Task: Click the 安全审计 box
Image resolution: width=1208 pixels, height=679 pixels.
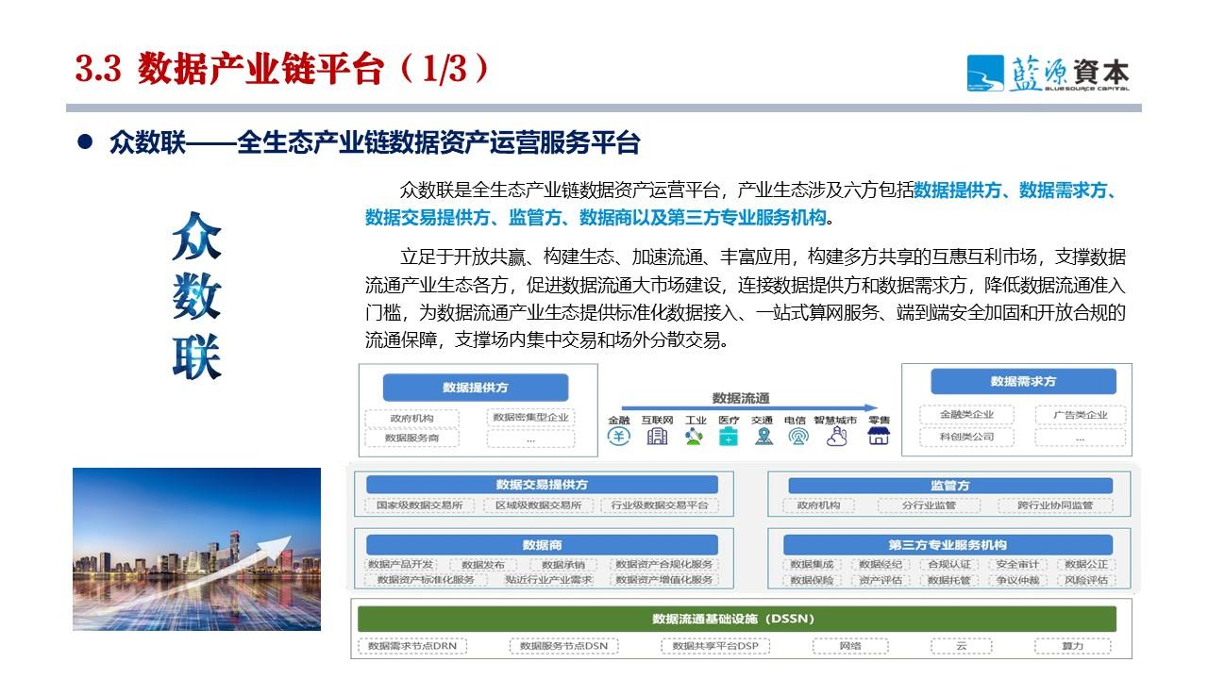Action: click(1016, 565)
